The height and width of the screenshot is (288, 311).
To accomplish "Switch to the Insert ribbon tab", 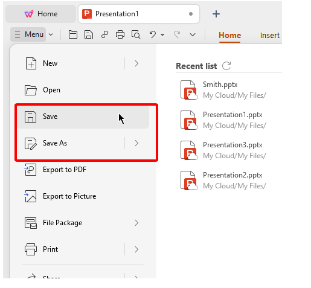I will coord(269,36).
